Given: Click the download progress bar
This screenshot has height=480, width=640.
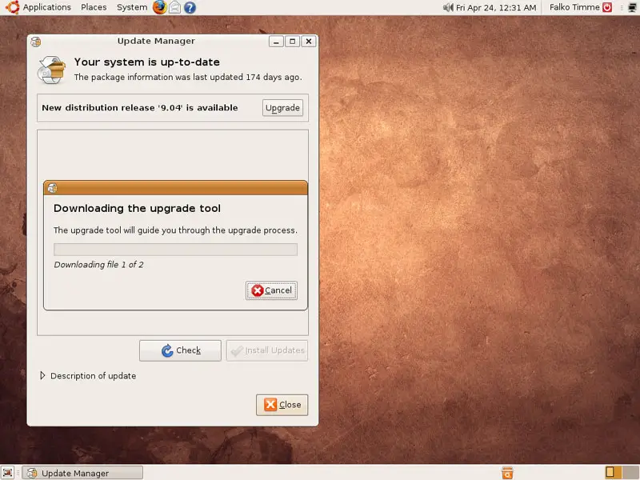Looking at the screenshot, I should coord(175,250).
